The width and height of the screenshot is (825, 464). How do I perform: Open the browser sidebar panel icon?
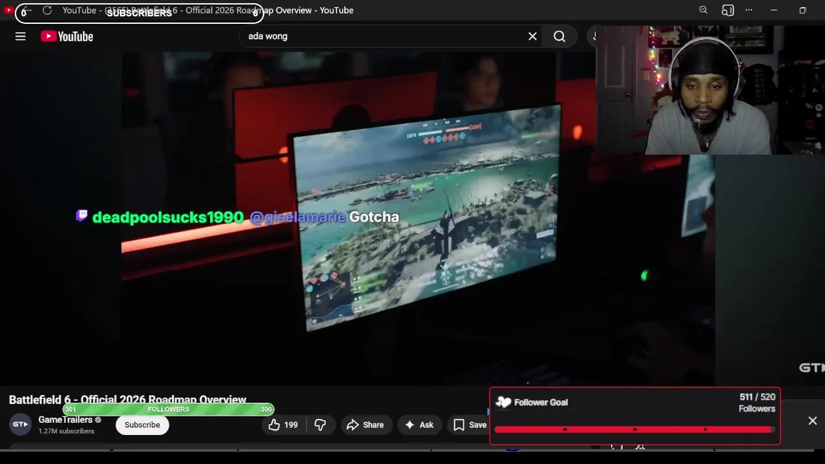(728, 10)
